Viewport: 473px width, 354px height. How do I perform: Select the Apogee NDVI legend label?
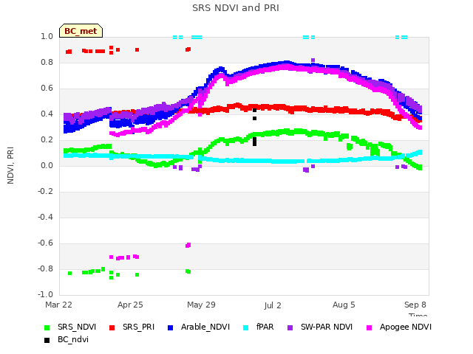click(406, 327)
